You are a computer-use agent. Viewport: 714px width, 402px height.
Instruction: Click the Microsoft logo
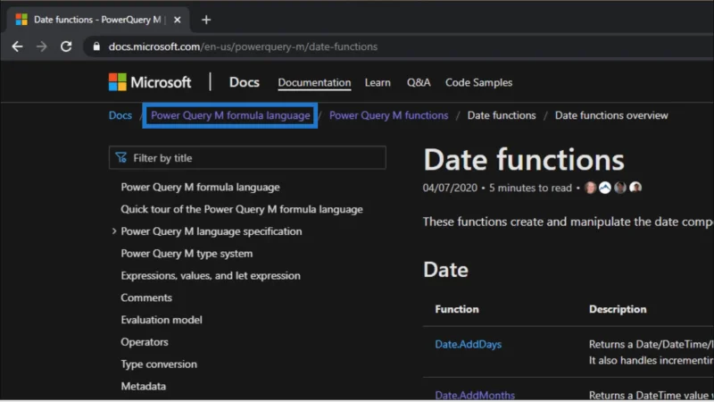tap(150, 82)
